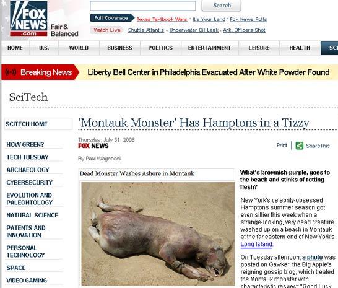
Task: Switch to the Politics nav tab
Action: tap(160, 48)
